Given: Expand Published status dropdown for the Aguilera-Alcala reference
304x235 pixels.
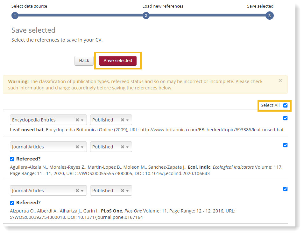Looking at the screenshot, I should tap(127, 147).
